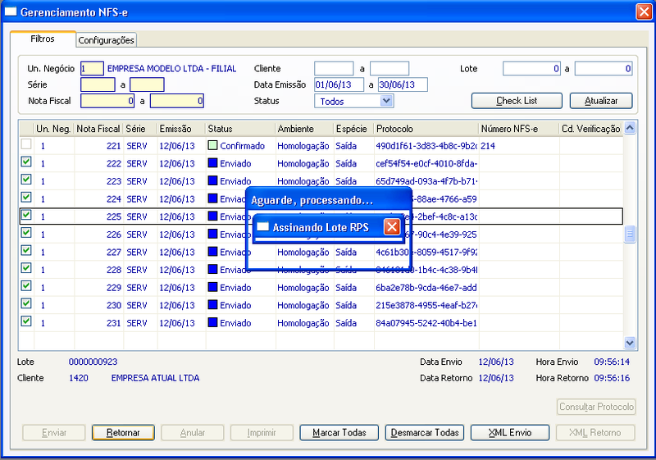Image resolution: width=656 pixels, height=460 pixels.
Task: Click the Enviar button
Action: (54, 432)
